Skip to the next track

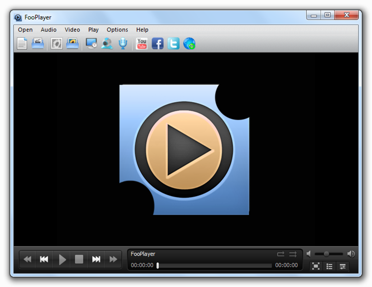pyautogui.click(x=96, y=259)
